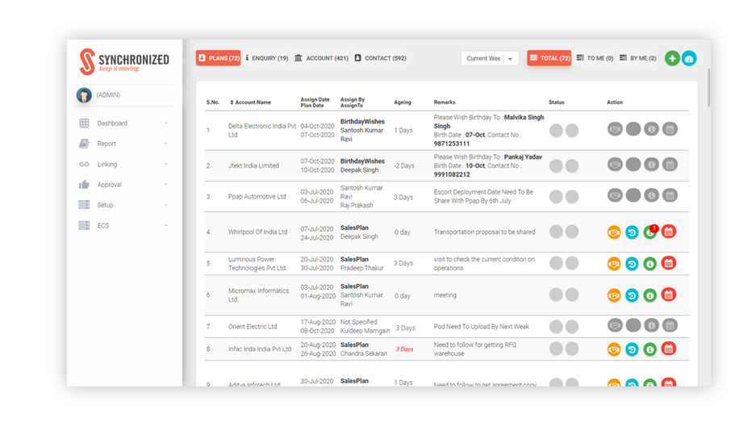The height and width of the screenshot is (422, 752).
Task: Open green info icon for Infac India row
Action: (650, 349)
